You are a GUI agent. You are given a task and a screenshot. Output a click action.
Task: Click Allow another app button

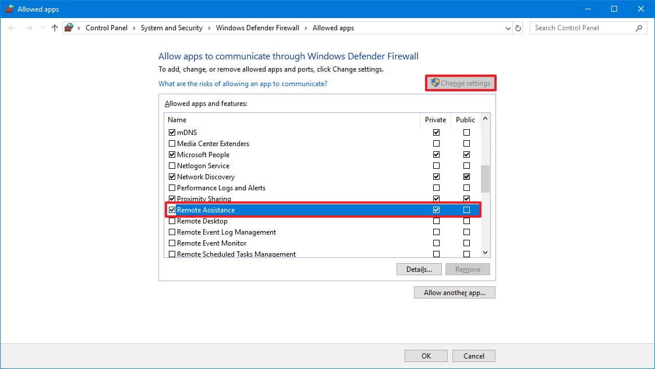(x=455, y=293)
